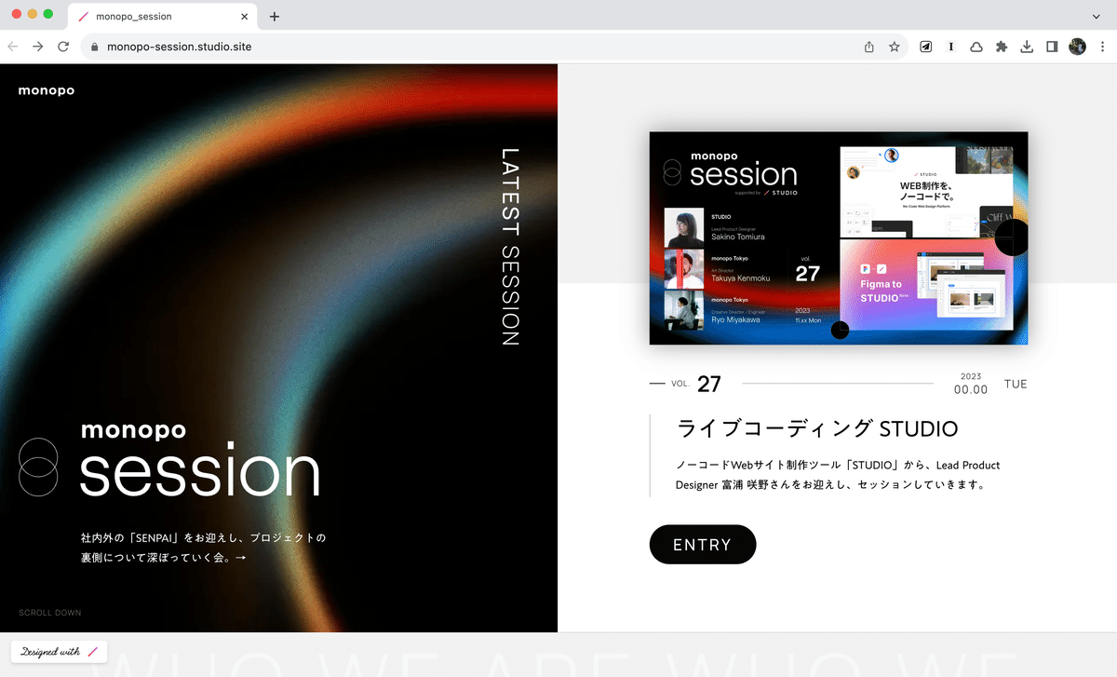Click the ENTRY button
The height and width of the screenshot is (677, 1117).
tap(703, 545)
